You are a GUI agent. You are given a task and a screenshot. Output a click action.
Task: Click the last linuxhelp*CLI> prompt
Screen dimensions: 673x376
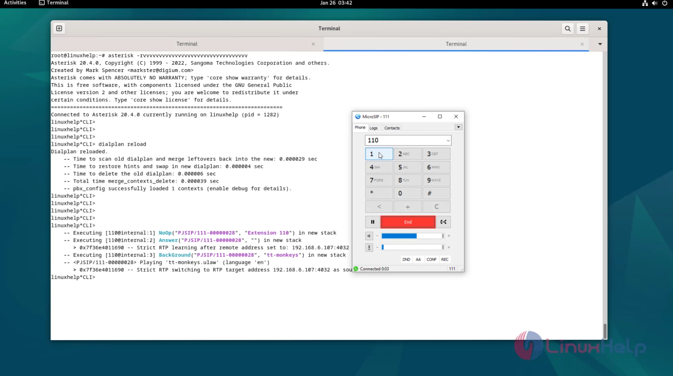coord(73,277)
